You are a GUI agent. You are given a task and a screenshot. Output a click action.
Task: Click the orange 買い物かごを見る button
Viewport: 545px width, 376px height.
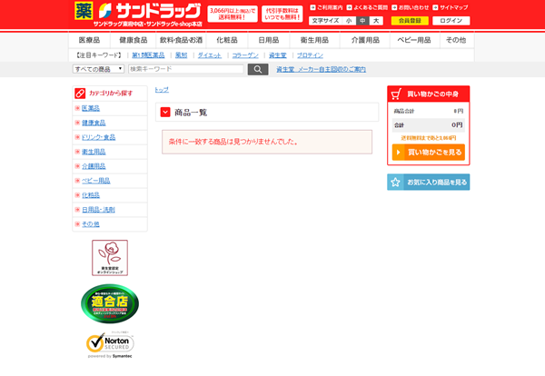click(428, 153)
